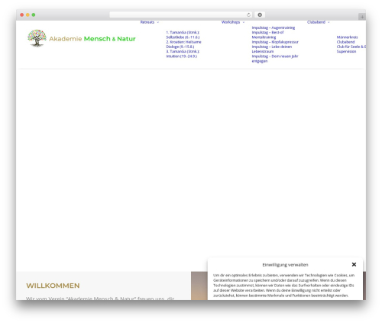Open the Supervision link

(x=346, y=51)
